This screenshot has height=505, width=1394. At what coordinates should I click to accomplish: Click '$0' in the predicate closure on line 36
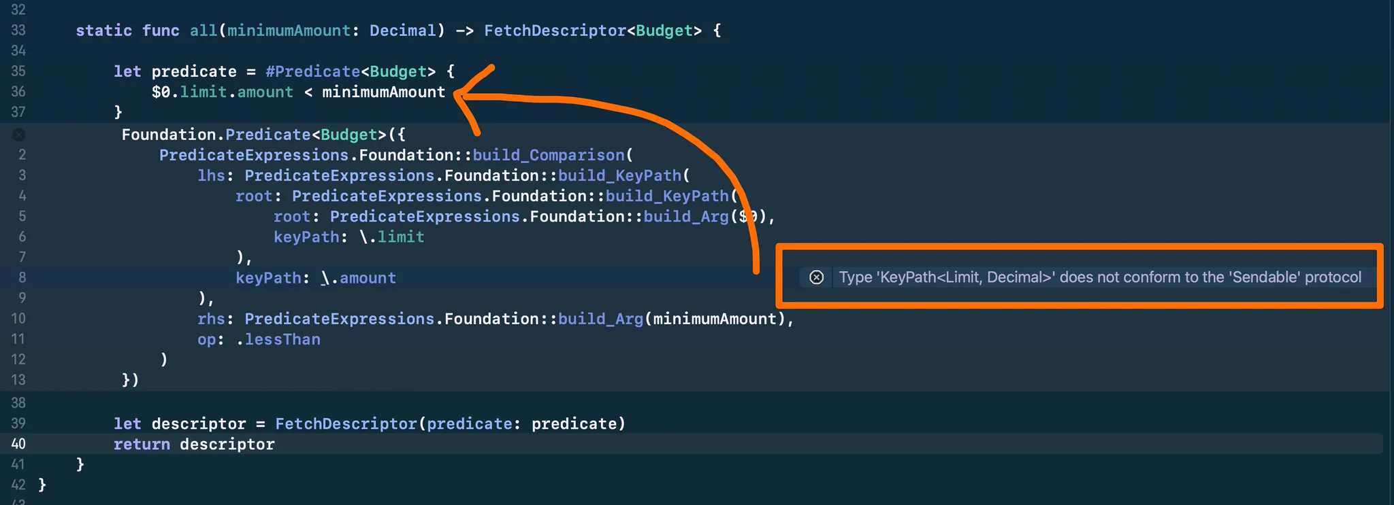(161, 92)
